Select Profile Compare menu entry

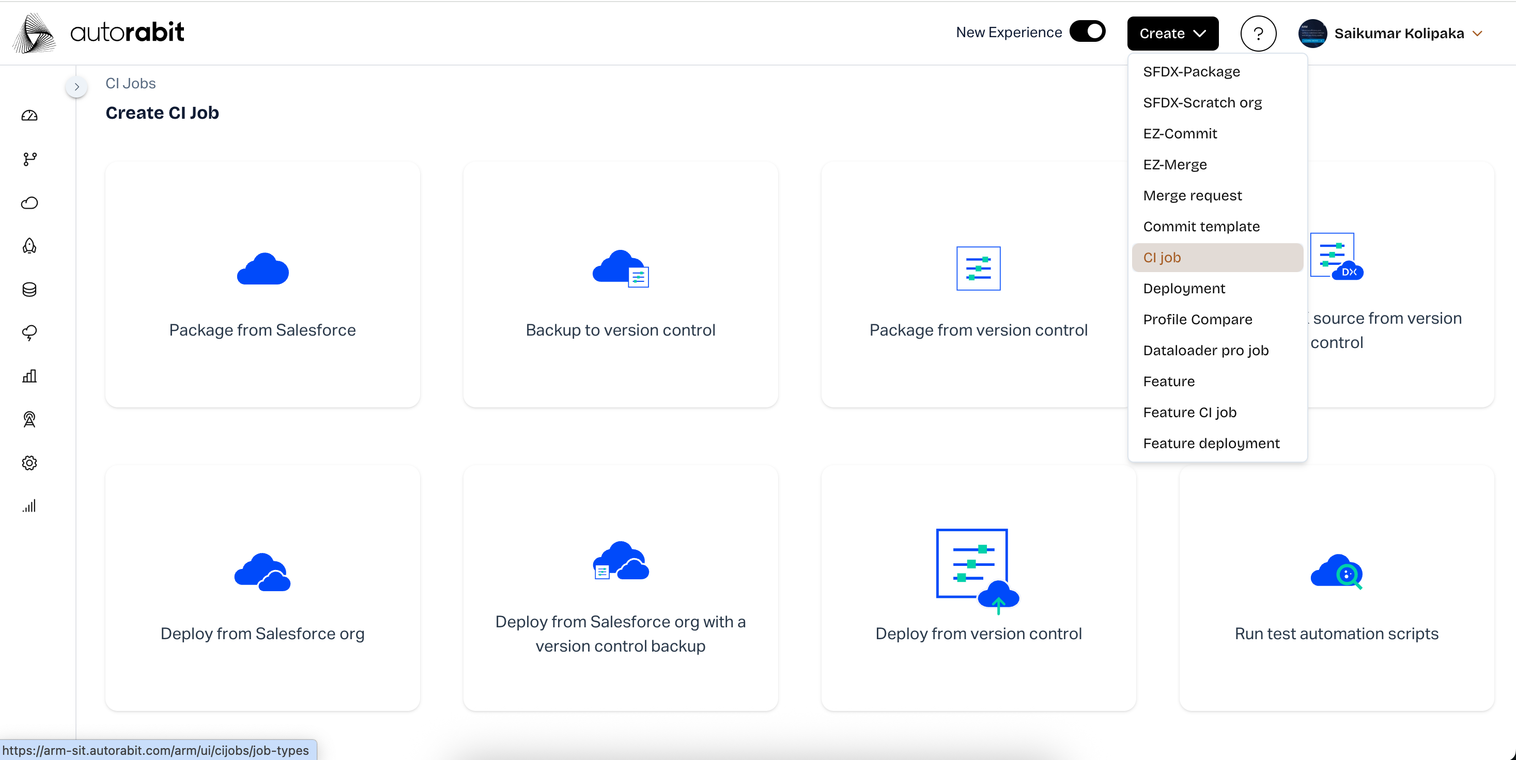pyautogui.click(x=1197, y=320)
